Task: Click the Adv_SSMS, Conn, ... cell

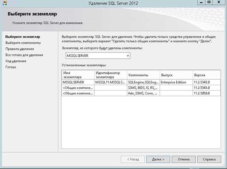Action: pos(143,93)
